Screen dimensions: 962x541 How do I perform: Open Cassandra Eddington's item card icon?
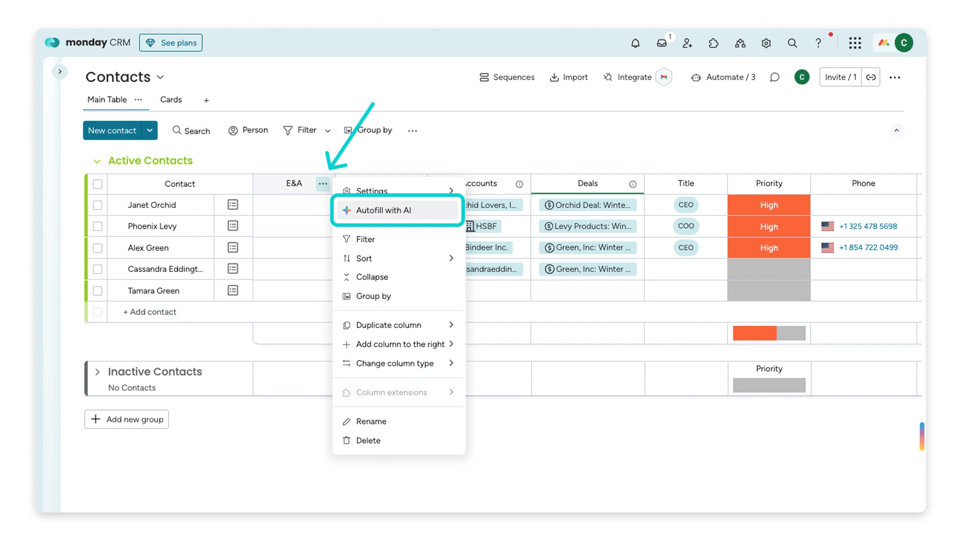pos(232,269)
